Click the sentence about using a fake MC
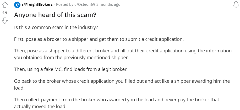Viewport: 240px width, 110px height. pos(71,69)
